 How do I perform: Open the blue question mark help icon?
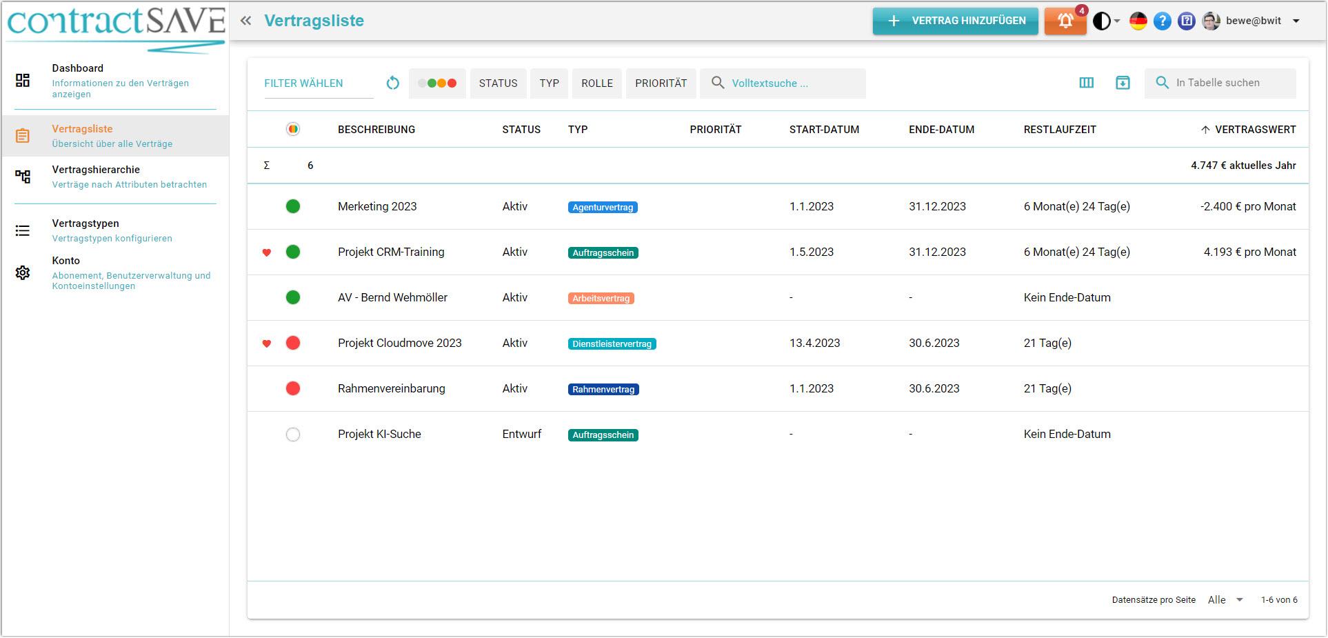pos(1163,21)
